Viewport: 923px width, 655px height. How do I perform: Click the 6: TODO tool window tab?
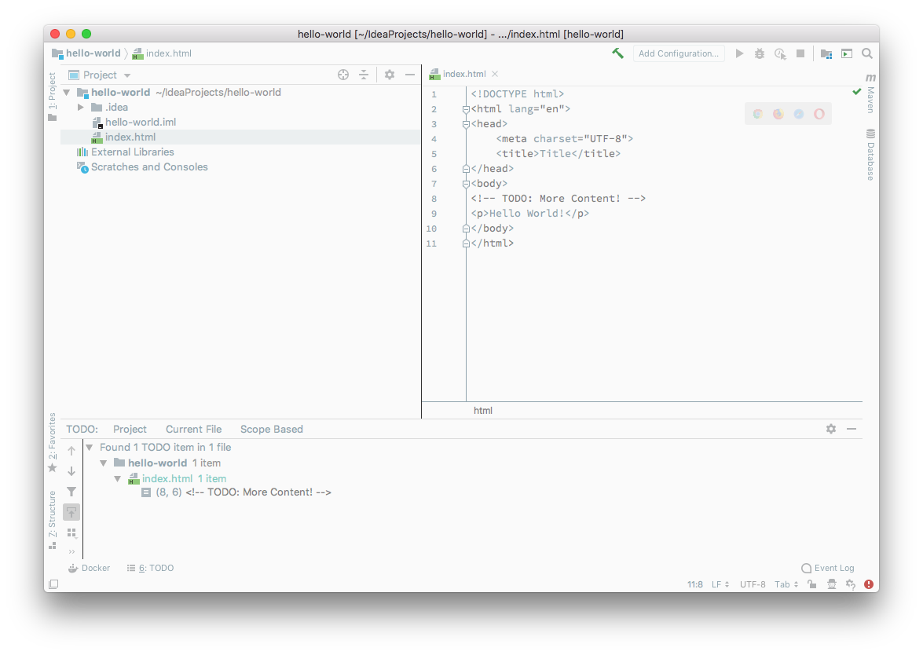151,568
